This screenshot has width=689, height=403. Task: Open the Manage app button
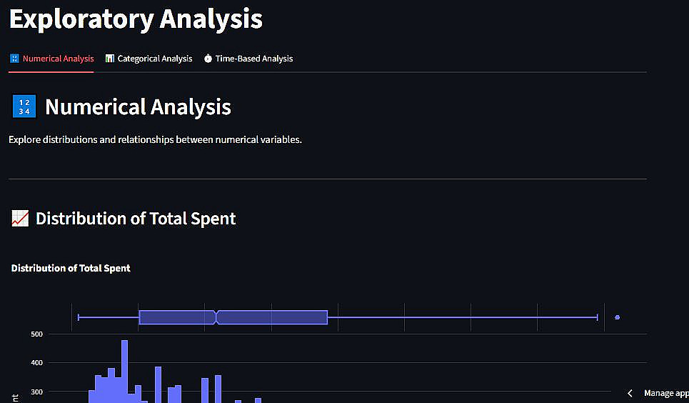tap(665, 393)
